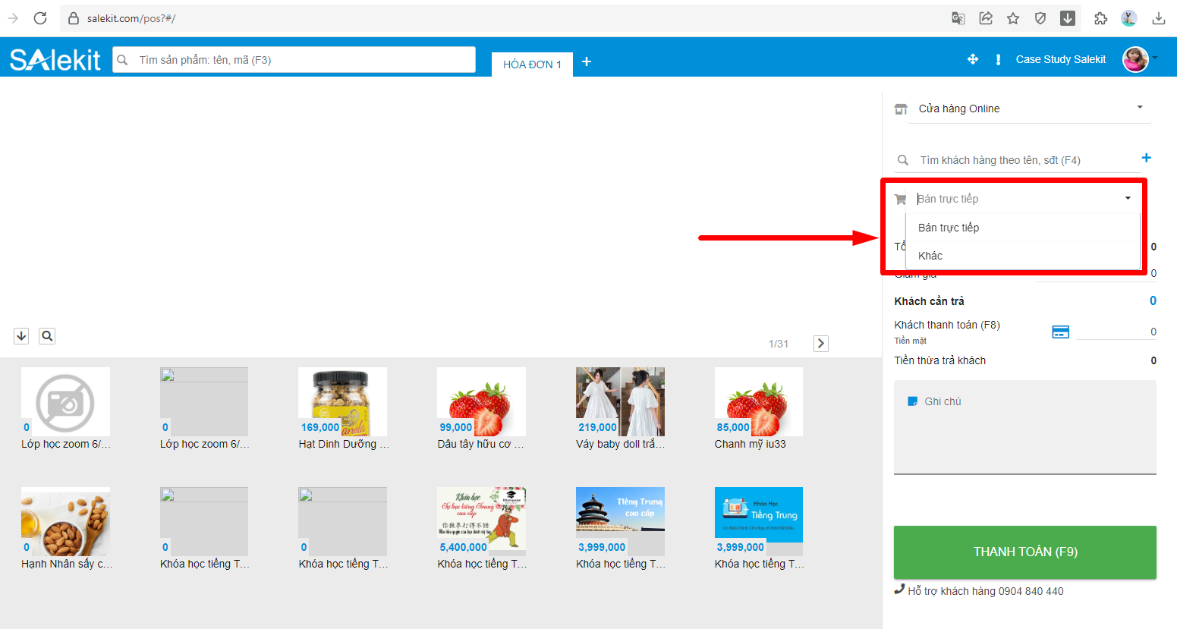Open payment method card icon

(x=1060, y=332)
